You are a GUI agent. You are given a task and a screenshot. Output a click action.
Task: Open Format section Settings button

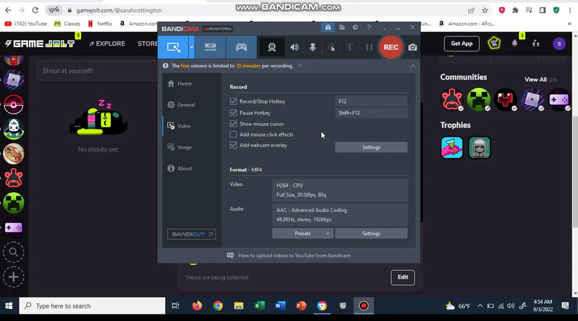click(x=371, y=233)
